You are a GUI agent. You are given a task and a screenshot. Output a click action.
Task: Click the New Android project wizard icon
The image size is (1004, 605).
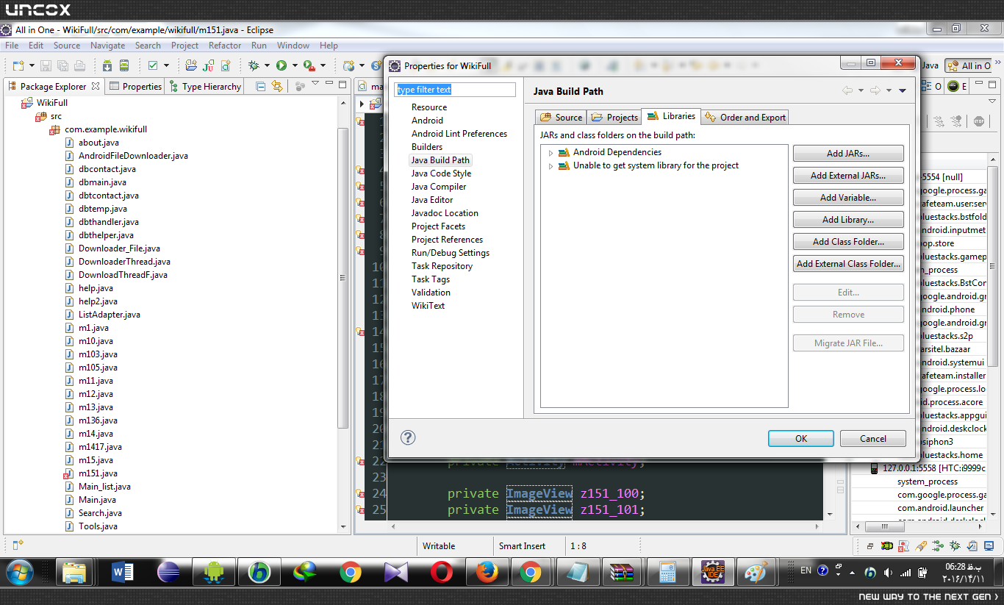pyautogui.click(x=191, y=65)
